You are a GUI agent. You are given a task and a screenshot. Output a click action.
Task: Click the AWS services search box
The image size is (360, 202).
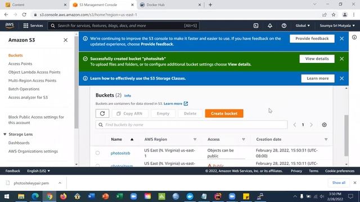124,26
